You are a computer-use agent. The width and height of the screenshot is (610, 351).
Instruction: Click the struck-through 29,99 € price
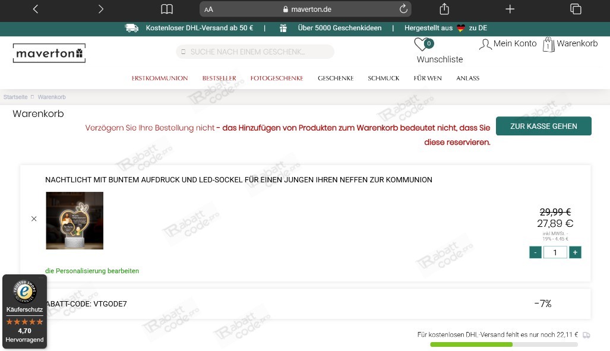coord(555,212)
